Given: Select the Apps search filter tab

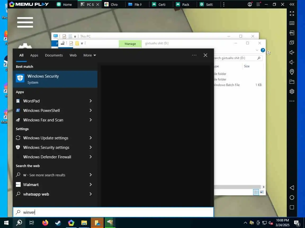Looking at the screenshot, I should click(x=34, y=55).
